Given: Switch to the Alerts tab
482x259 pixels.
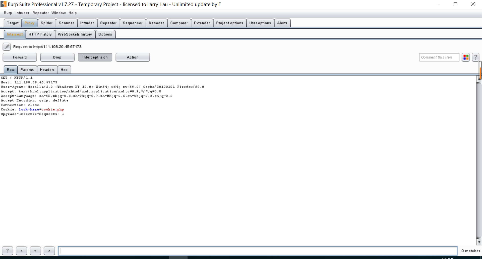Looking at the screenshot, I should pyautogui.click(x=282, y=23).
